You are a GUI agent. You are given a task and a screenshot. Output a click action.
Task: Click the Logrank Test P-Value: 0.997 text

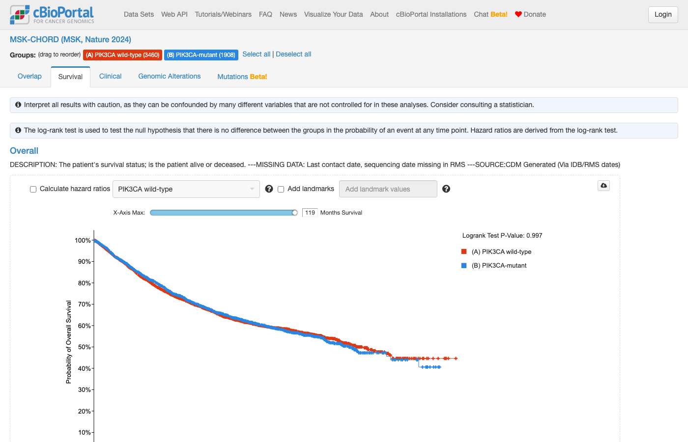pyautogui.click(x=502, y=236)
